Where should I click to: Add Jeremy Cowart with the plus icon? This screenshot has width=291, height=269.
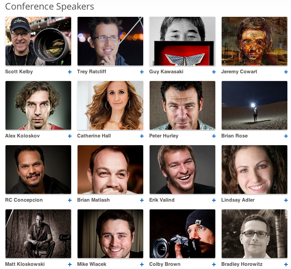286,72
